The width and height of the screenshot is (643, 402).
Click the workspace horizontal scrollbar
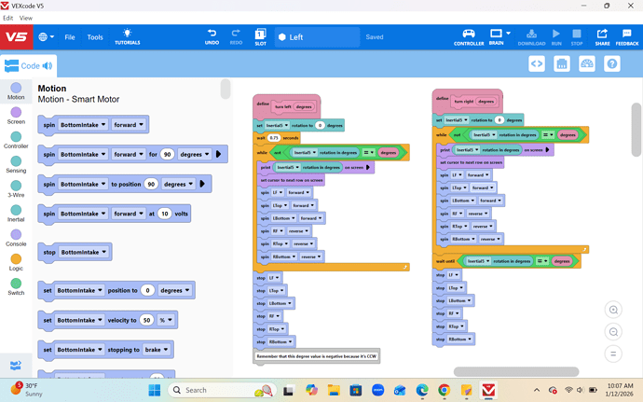tap(516, 371)
